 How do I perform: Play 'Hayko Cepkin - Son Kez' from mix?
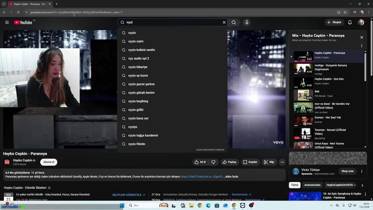click(326, 83)
